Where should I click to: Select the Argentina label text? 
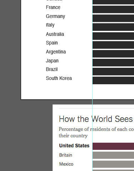(x=56, y=52)
